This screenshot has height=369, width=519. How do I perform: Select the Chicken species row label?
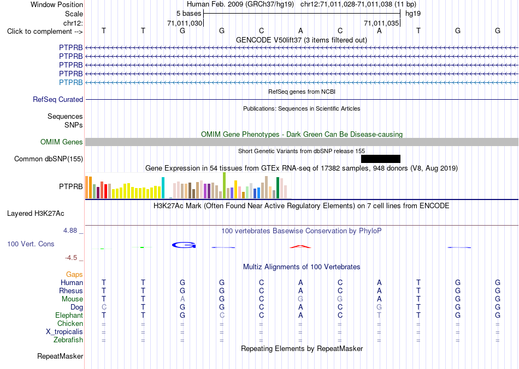pos(70,324)
